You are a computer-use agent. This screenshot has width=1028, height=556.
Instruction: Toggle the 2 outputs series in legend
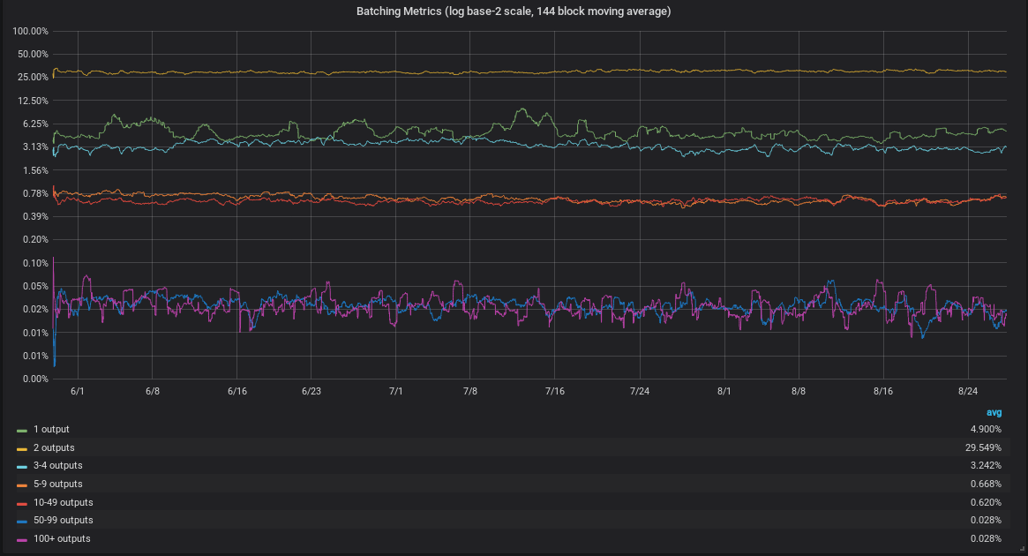[54, 447]
